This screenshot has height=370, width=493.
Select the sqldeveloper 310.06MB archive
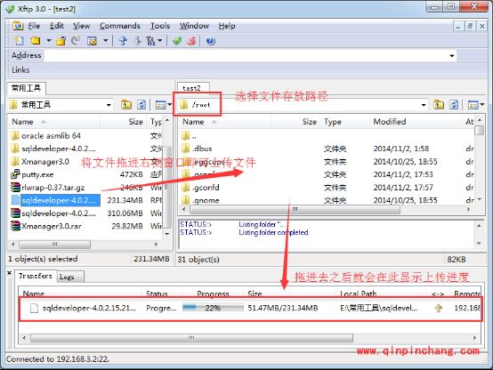pos(53,213)
